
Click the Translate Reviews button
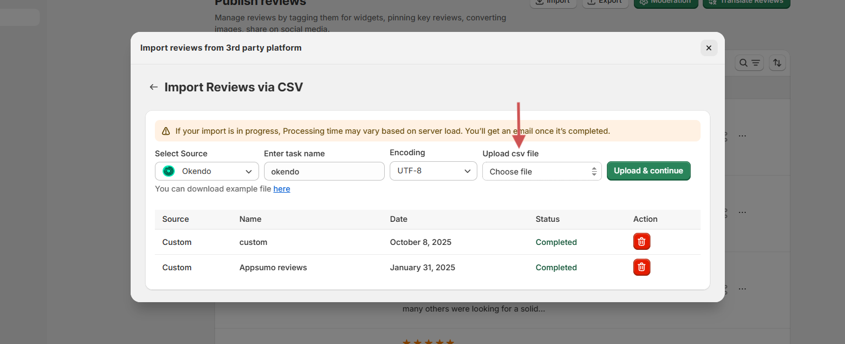pos(746,2)
